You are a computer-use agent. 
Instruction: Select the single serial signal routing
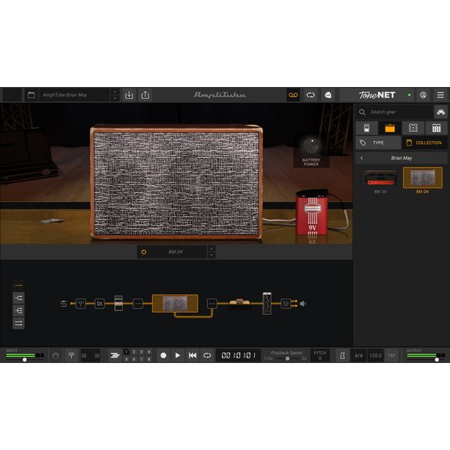point(18,286)
